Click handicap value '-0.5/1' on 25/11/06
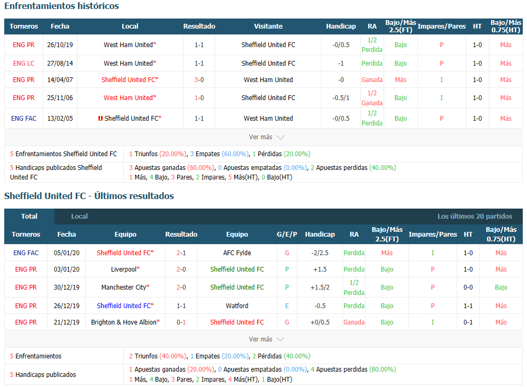Screen dimensions: 527x387 [x=341, y=98]
